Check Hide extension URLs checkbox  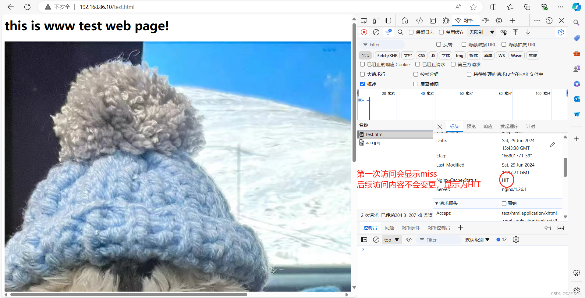(504, 45)
